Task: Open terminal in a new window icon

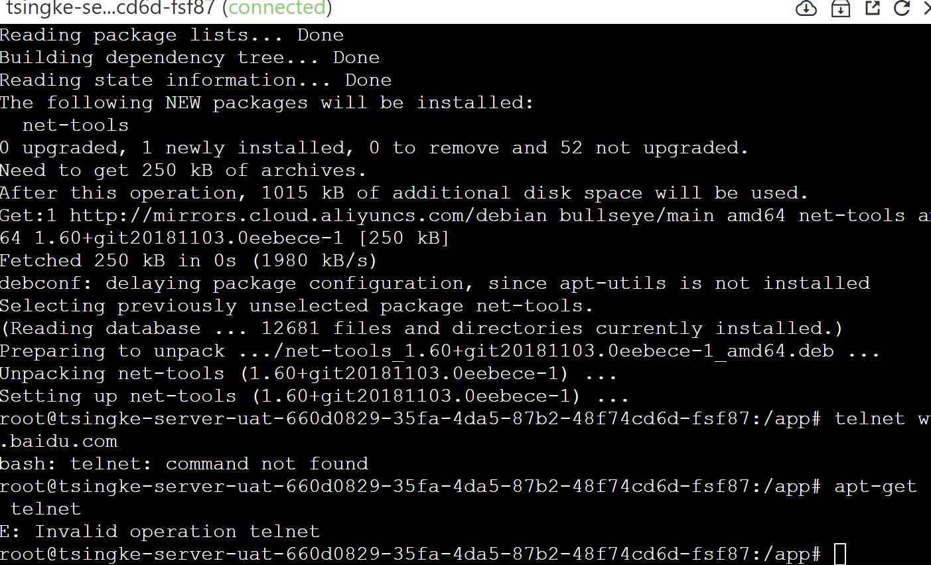Action: tap(873, 8)
